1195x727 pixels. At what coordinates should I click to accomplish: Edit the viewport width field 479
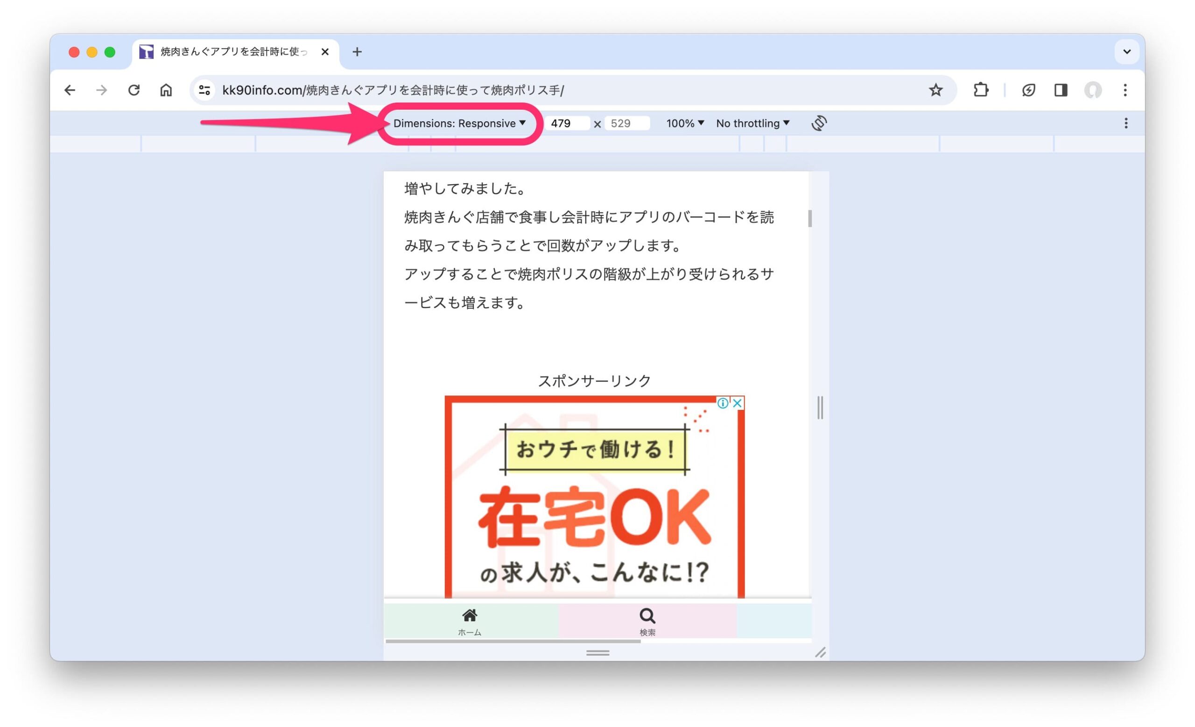click(567, 124)
